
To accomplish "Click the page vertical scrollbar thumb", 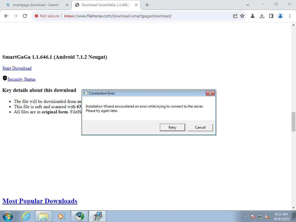I will [294, 122].
